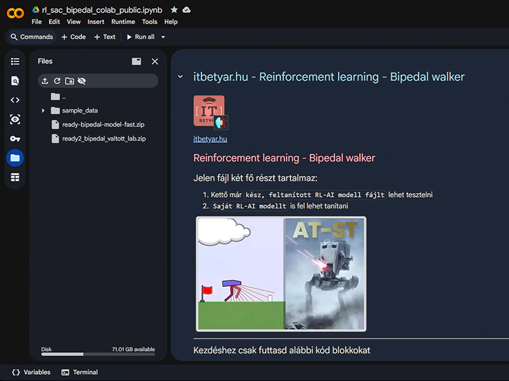This screenshot has height=381, width=509.
Task: Click the mount Drive folder icon
Action: pos(69,81)
